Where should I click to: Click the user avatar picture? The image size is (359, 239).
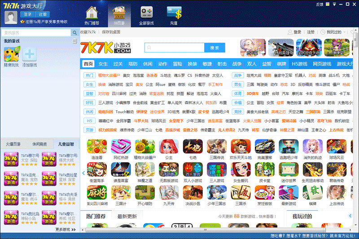pyautogui.click(x=11, y=17)
